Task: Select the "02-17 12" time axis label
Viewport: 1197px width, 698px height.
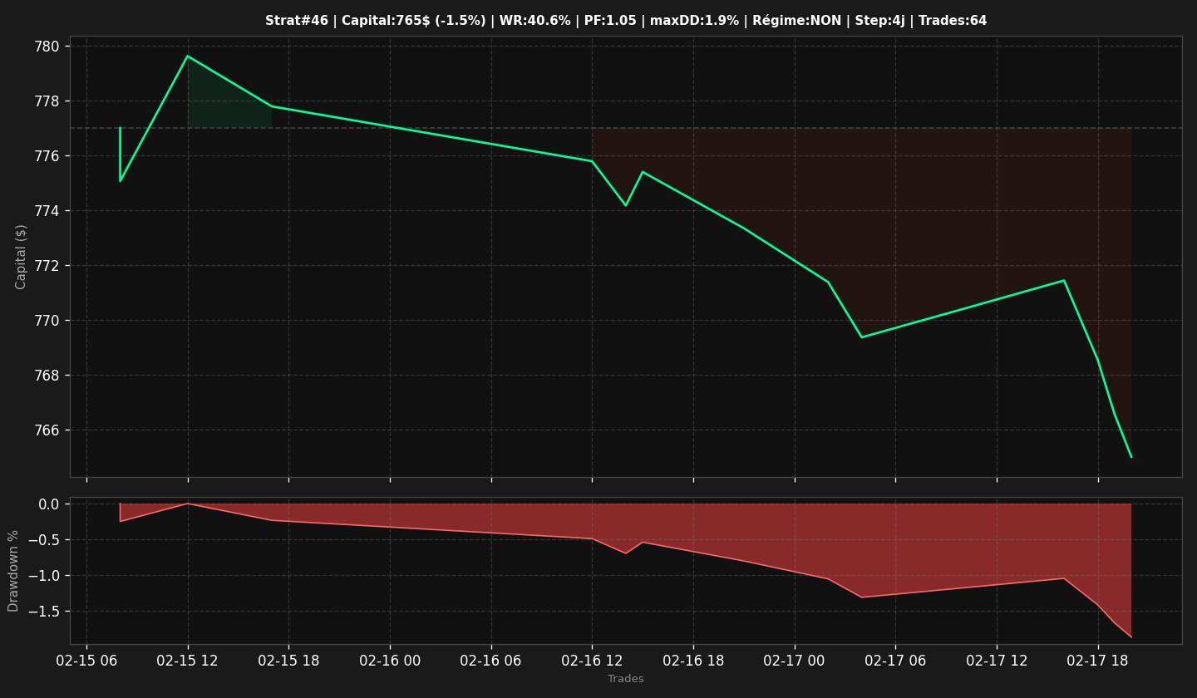Action: pos(997,661)
